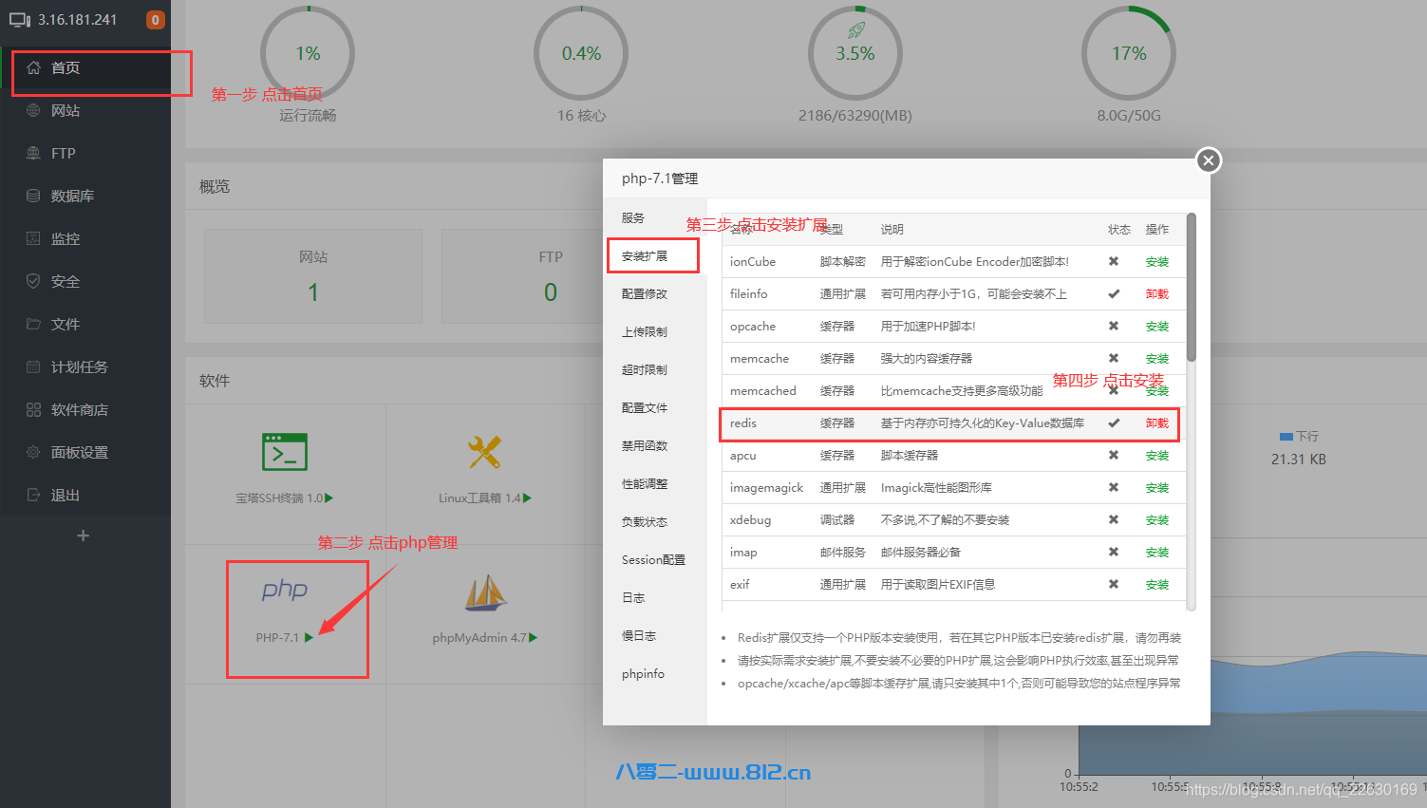Click the 安全 shield icon in sidebar
The width and height of the screenshot is (1427, 808).
click(33, 281)
